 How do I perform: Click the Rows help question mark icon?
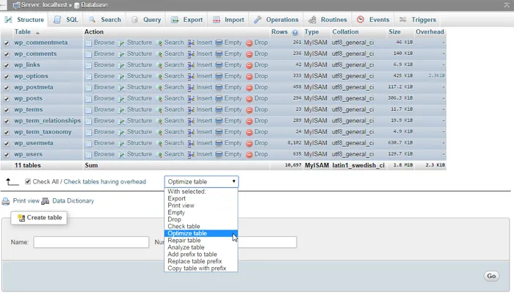tap(295, 32)
